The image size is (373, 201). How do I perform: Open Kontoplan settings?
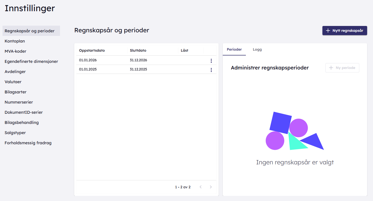point(15,41)
